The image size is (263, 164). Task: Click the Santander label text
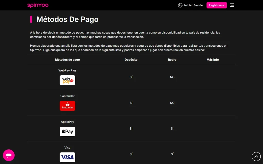[x=68, y=96]
